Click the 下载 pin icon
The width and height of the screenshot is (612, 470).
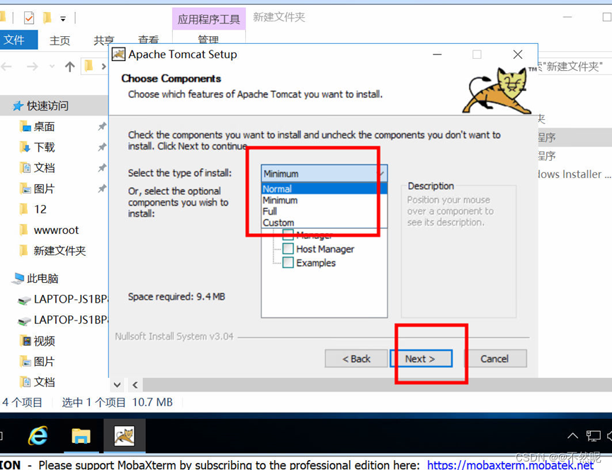pos(102,147)
